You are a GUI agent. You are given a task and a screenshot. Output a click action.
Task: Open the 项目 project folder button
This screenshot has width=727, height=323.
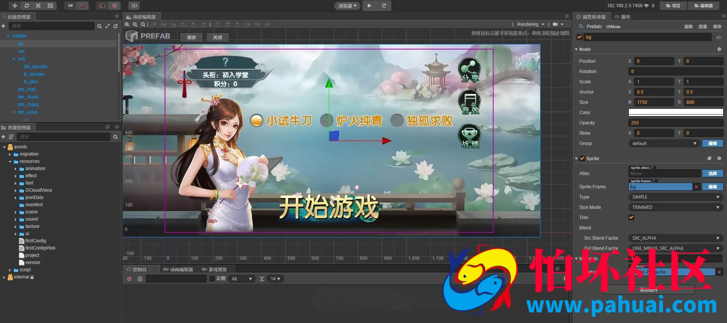(673, 6)
